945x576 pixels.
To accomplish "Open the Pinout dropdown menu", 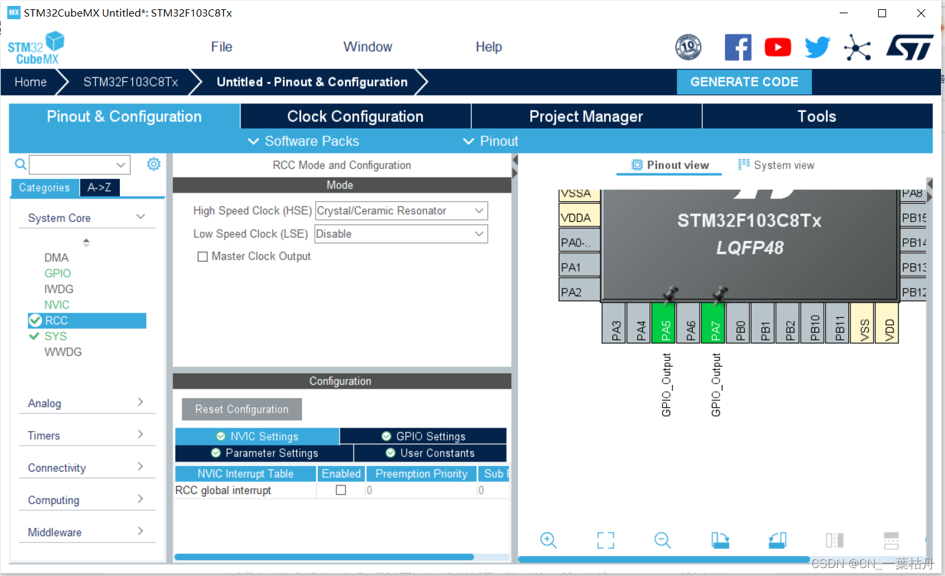I will 491,141.
